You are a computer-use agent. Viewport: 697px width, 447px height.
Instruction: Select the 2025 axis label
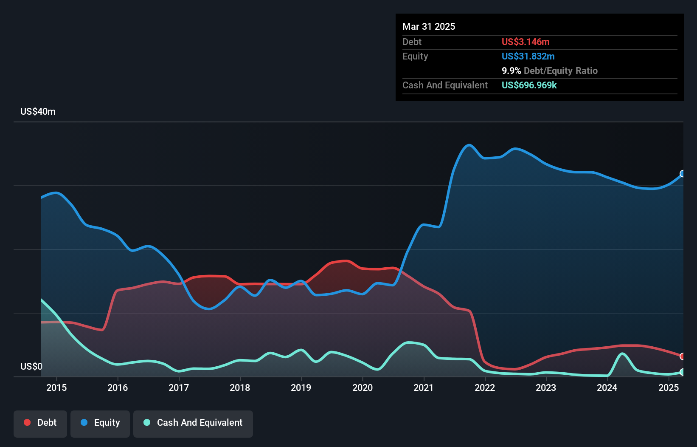669,388
